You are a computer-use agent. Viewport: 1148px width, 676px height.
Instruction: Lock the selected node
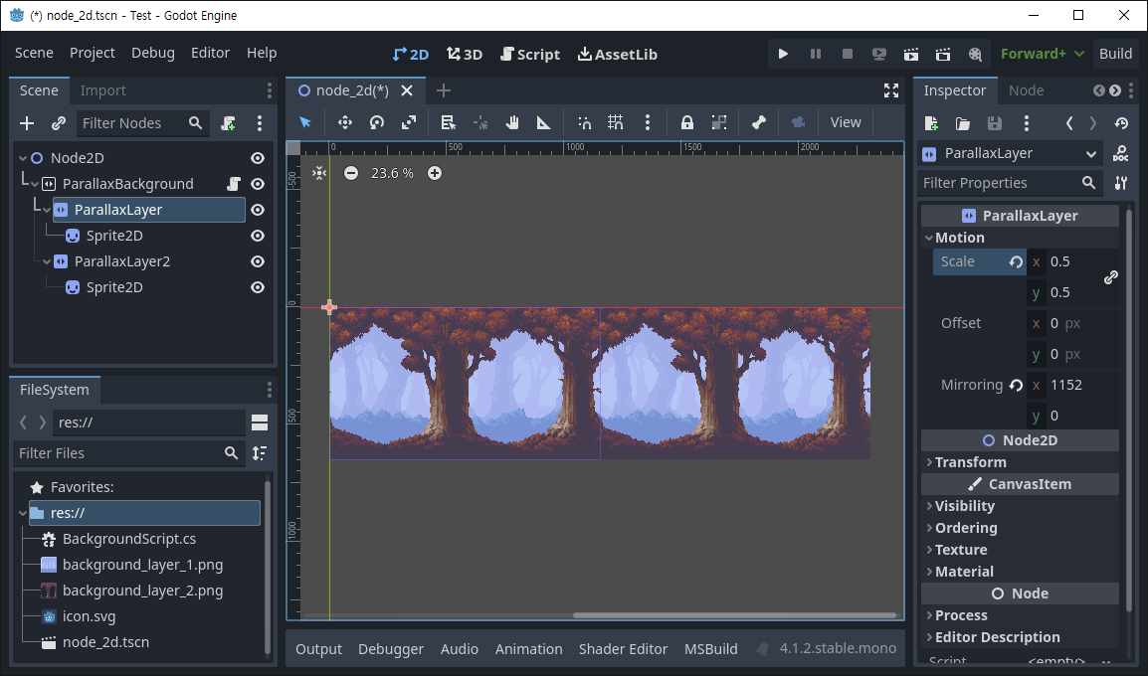click(686, 122)
